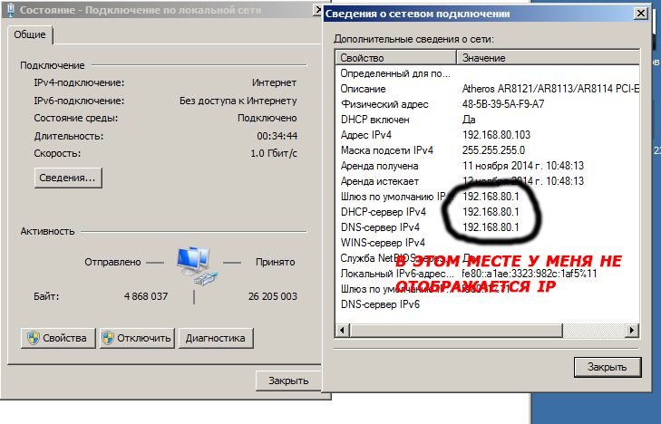661x424 pixels.
Task: Click the IPv6-подключение label
Action: click(x=79, y=101)
